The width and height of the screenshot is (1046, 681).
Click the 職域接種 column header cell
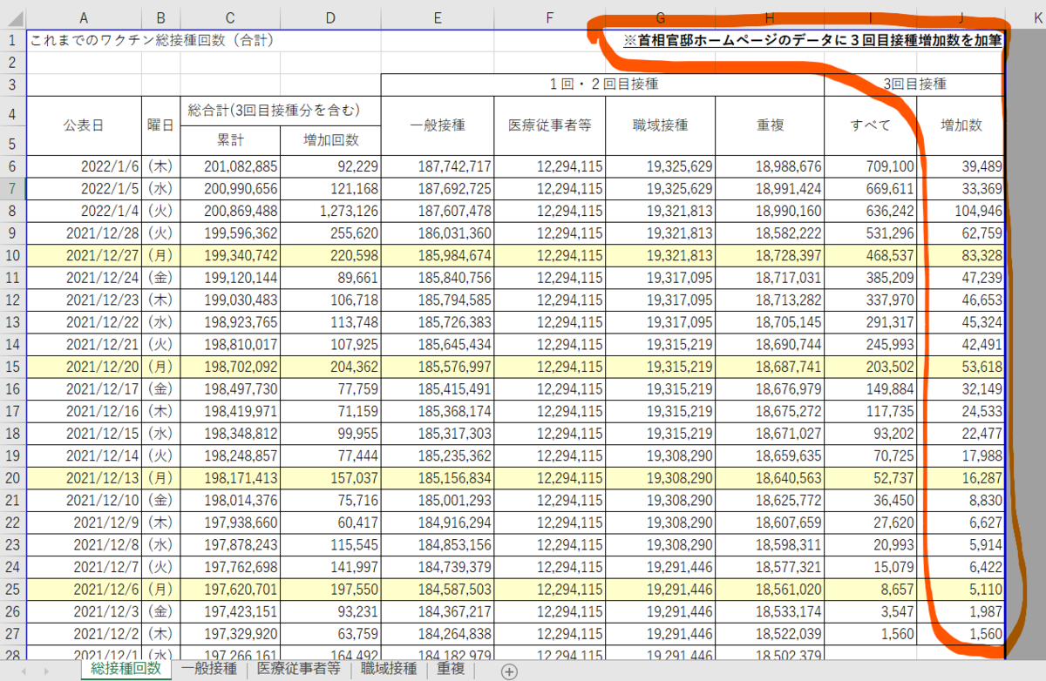tap(660, 125)
